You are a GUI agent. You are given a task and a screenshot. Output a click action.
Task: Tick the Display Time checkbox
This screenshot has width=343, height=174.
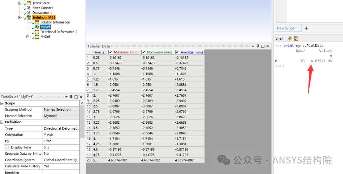(x=7, y=147)
